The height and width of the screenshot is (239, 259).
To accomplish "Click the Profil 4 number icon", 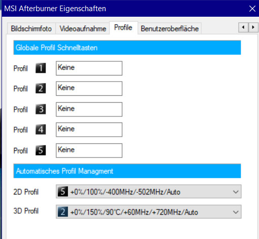I will 41,130.
